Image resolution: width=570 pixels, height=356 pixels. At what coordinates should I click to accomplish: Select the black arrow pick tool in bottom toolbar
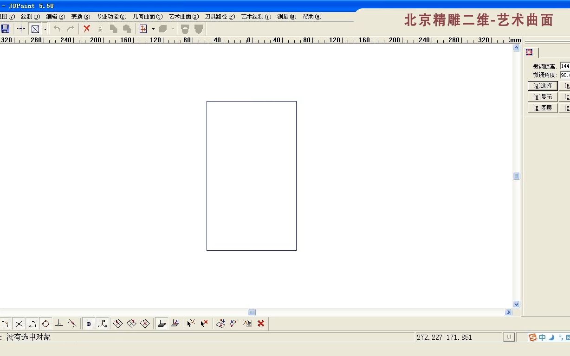coord(190,324)
